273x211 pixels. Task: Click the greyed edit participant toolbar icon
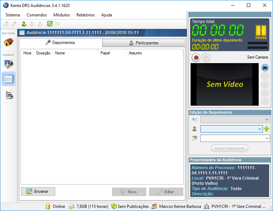[32, 24]
